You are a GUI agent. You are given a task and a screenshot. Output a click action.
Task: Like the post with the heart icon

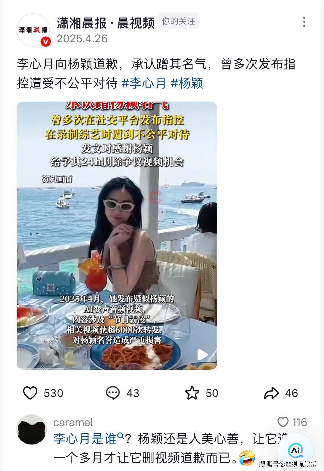click(30, 393)
